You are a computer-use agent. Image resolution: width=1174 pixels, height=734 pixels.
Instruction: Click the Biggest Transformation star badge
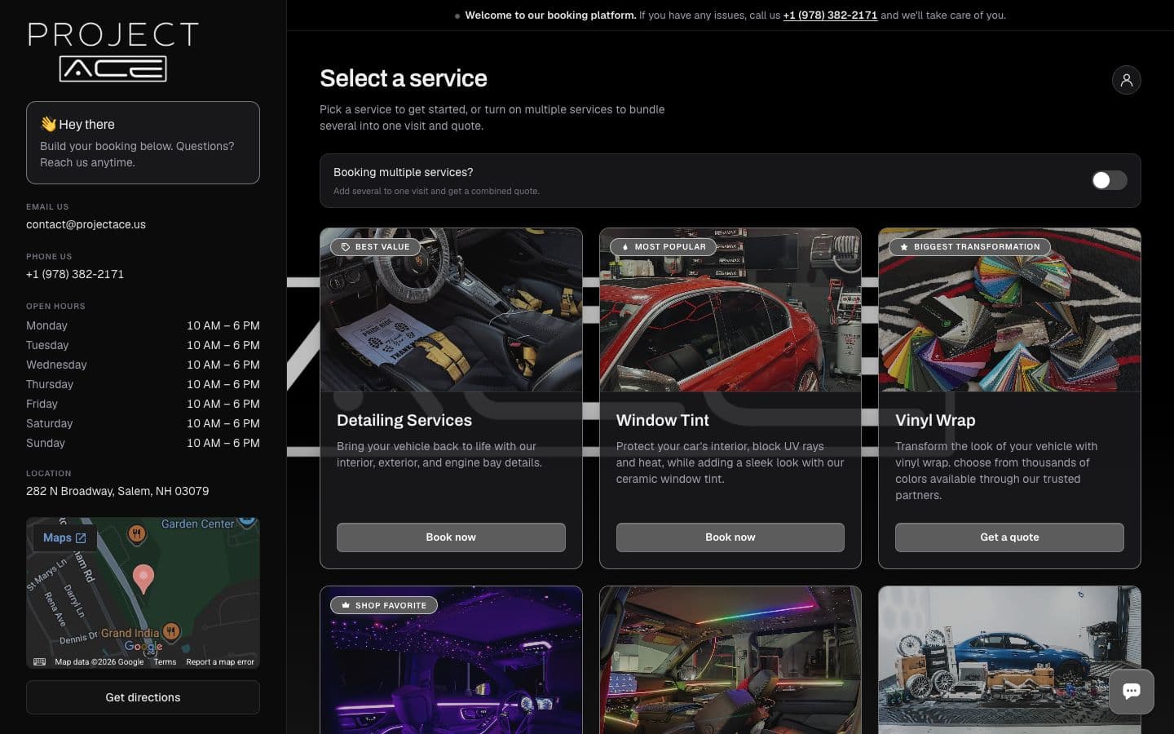[x=969, y=246]
